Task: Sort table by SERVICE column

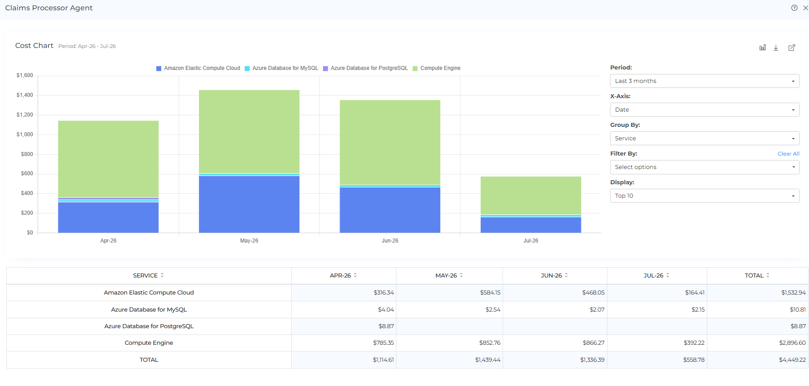Action: point(149,276)
